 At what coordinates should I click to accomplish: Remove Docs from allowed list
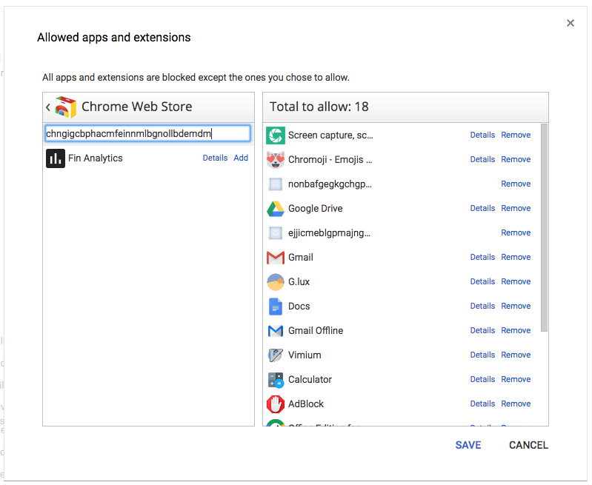[x=516, y=306]
